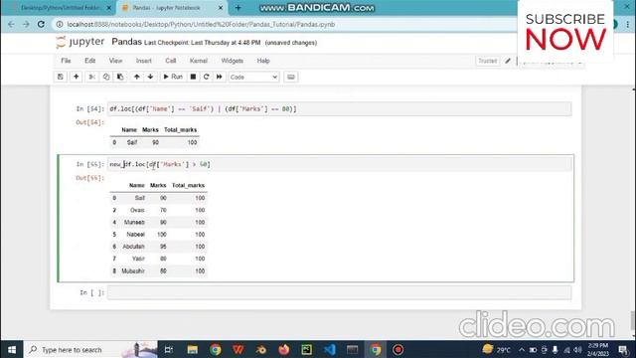The width and height of the screenshot is (636, 358).
Task: Open a new browser tab
Action: (x=238, y=8)
